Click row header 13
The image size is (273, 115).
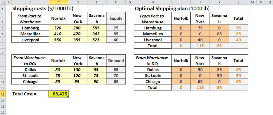(2, 94)
